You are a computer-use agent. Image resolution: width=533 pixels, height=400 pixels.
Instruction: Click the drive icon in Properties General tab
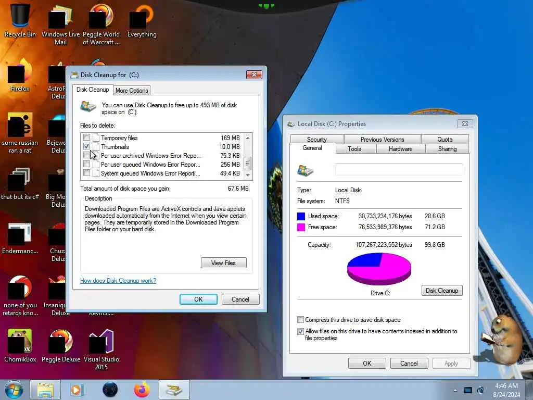click(305, 170)
